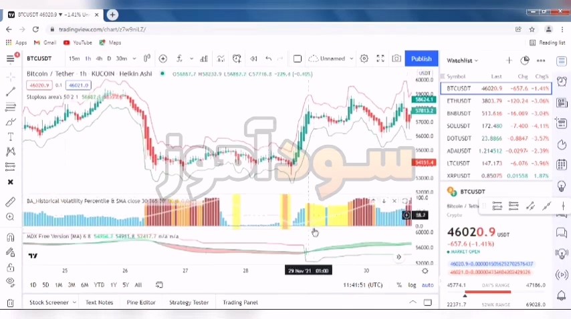Set range to 3M
Screen dimensions: 571x319
72,285
